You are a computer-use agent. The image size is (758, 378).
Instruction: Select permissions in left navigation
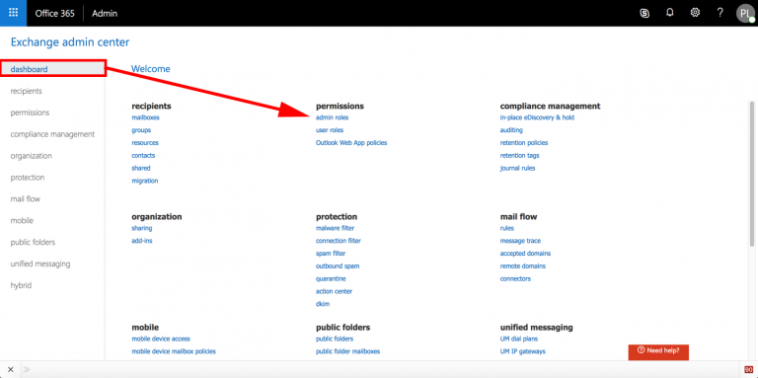point(30,113)
